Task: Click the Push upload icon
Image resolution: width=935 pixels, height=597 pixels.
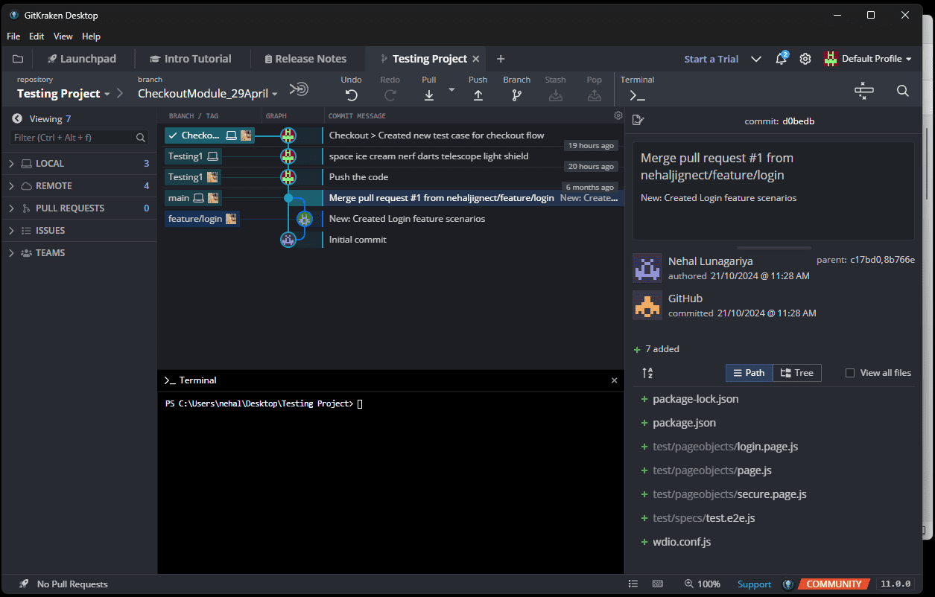Action: click(478, 95)
